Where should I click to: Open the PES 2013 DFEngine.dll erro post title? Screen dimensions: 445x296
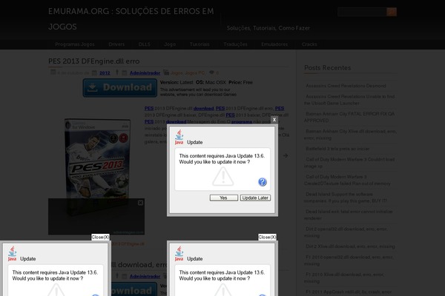pyautogui.click(x=93, y=61)
